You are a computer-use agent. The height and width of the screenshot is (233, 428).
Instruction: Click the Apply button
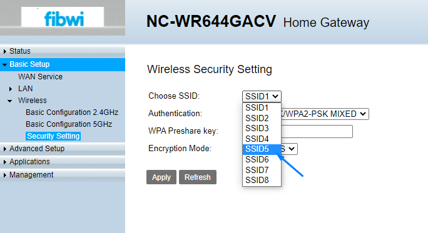click(x=161, y=177)
